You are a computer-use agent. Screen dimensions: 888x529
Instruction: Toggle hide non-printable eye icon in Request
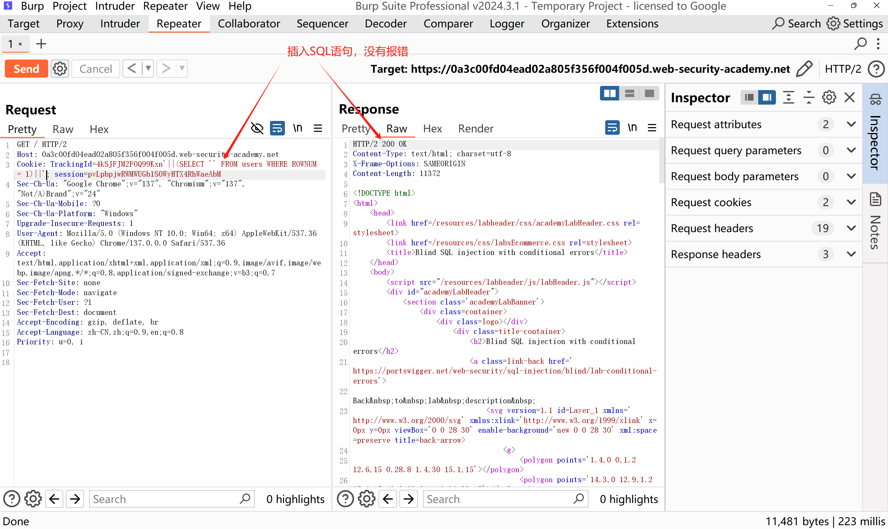[257, 128]
